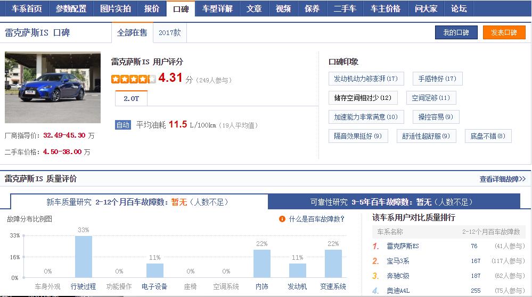The height and width of the screenshot is (297, 532).
Task: Open 宝马3系 ranking entry
Action: [398, 261]
